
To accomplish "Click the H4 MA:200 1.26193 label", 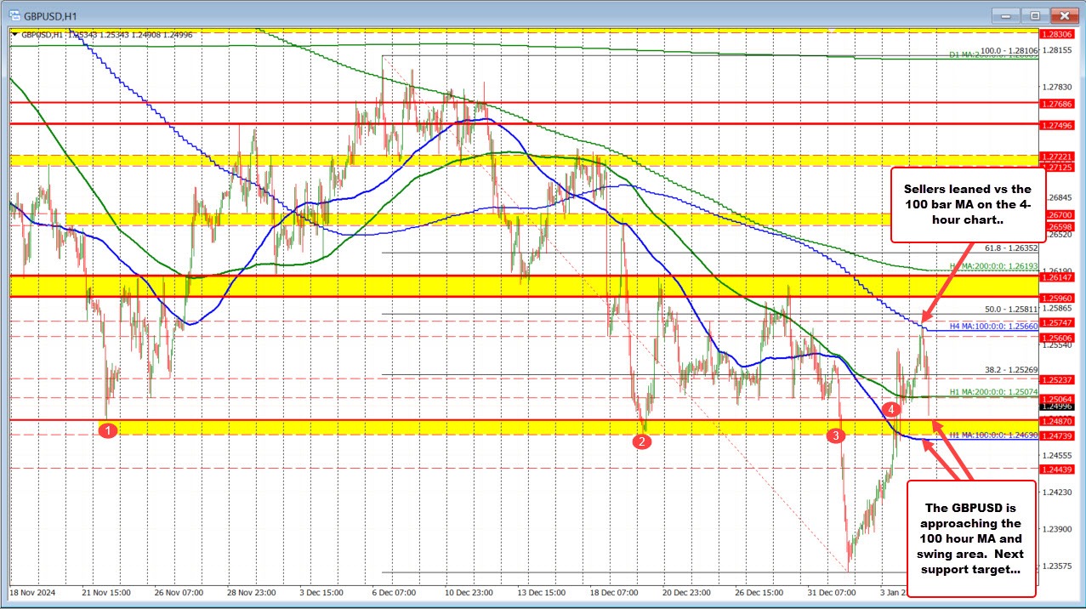I will point(992,266).
